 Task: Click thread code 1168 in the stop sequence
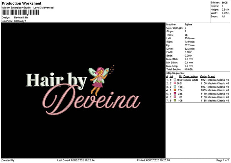[204, 100]
